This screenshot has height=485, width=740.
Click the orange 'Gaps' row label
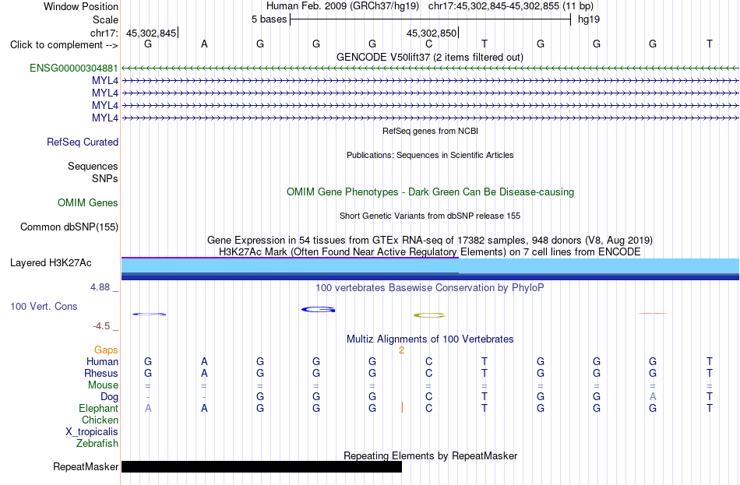106,350
